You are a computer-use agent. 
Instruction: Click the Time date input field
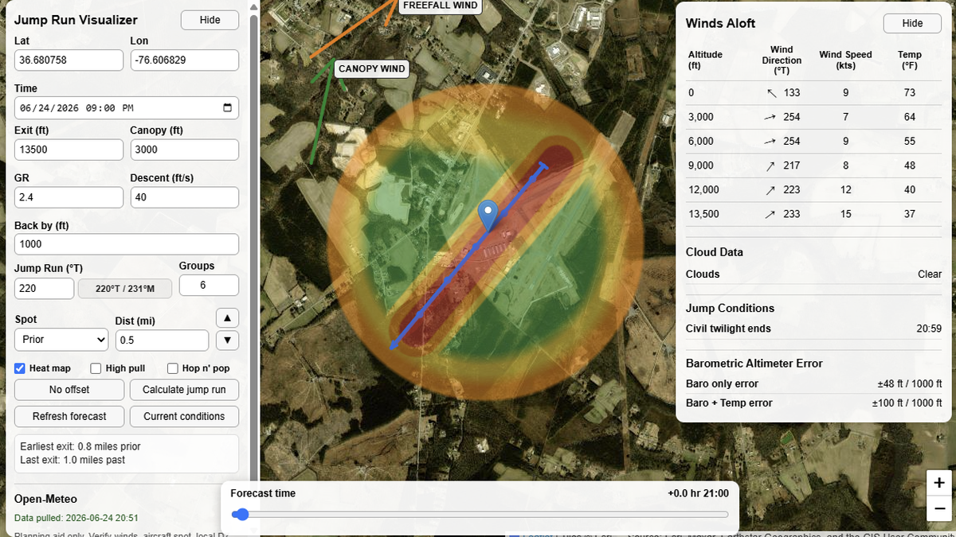[127, 107]
